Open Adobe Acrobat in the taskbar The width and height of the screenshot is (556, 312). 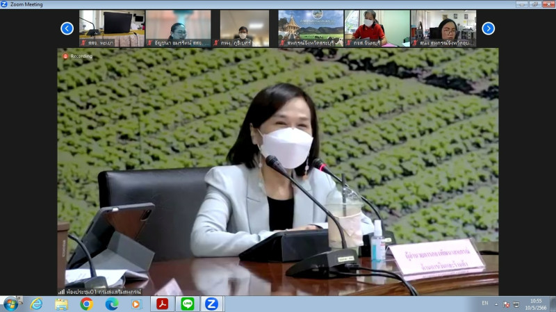click(x=162, y=304)
